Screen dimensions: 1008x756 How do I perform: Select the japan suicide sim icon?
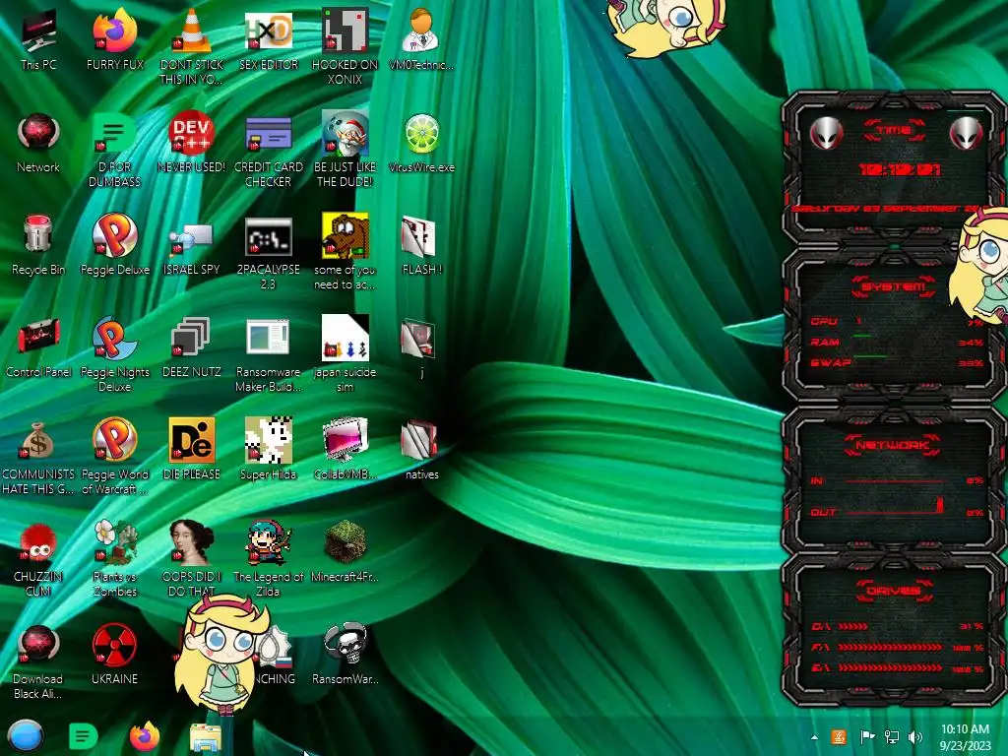click(346, 353)
